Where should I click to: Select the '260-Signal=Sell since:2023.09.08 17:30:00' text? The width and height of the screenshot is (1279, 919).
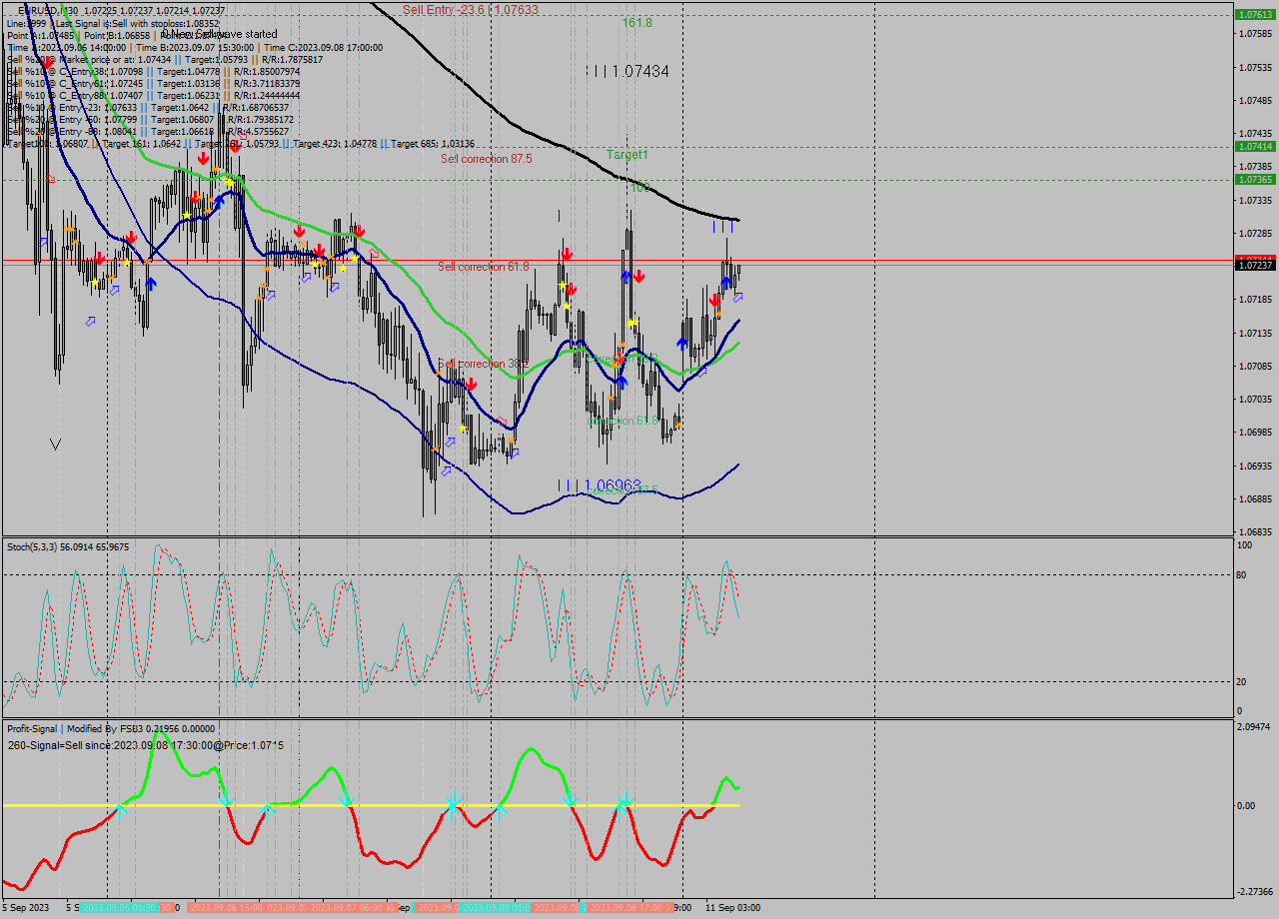coord(113,745)
